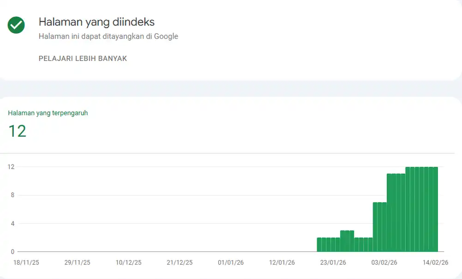The width and height of the screenshot is (462, 279).
Task: Click the large affected pages count 12
Action: [x=17, y=131]
